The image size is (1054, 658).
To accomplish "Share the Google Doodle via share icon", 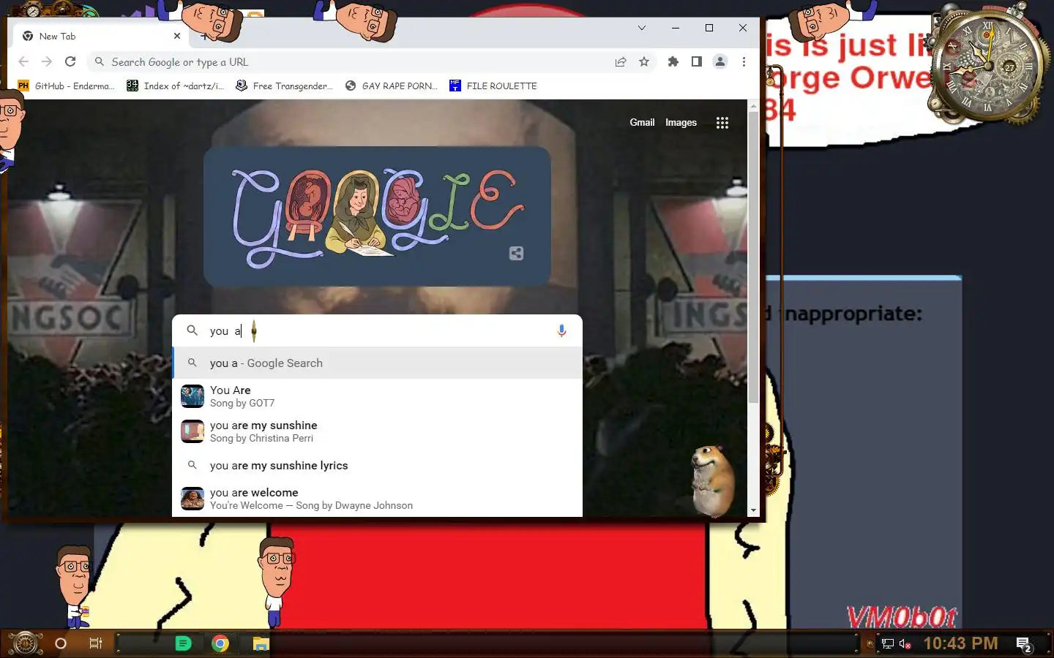I will (516, 254).
